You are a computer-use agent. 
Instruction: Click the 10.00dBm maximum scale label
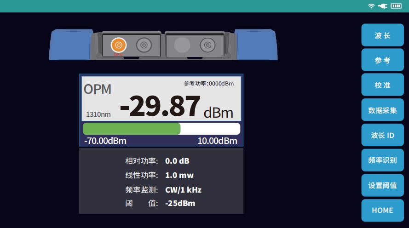[217, 141]
